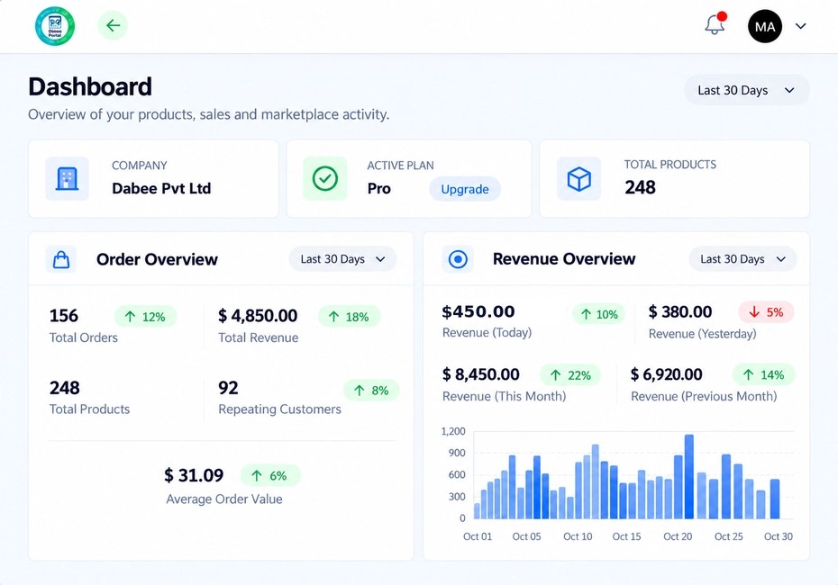The width and height of the screenshot is (838, 585).
Task: Click the Dashboard page heading
Action: pos(90,86)
